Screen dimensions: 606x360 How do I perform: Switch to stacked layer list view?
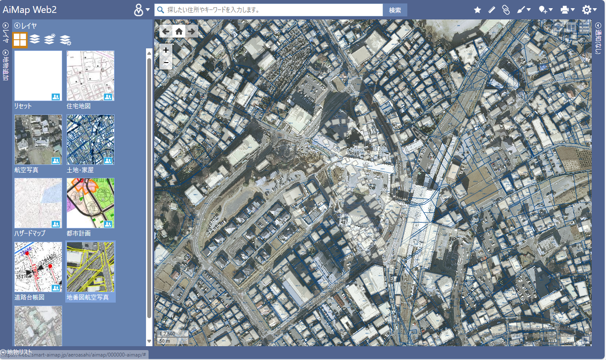click(35, 40)
